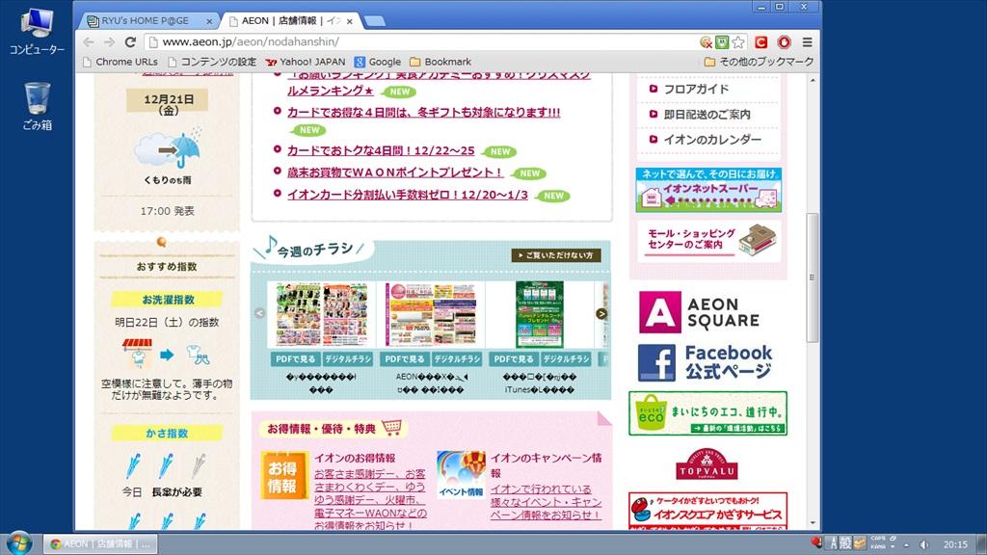The height and width of the screenshot is (555, 987).
Task: Reload the AEON page
Action: click(x=130, y=42)
